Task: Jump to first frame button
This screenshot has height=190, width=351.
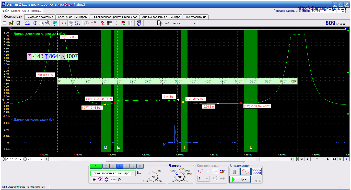Action: 301,159
